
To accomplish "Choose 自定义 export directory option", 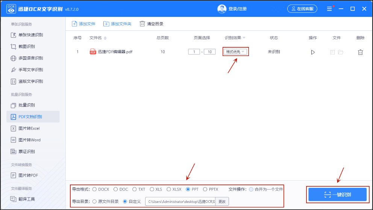I will 125,201.
